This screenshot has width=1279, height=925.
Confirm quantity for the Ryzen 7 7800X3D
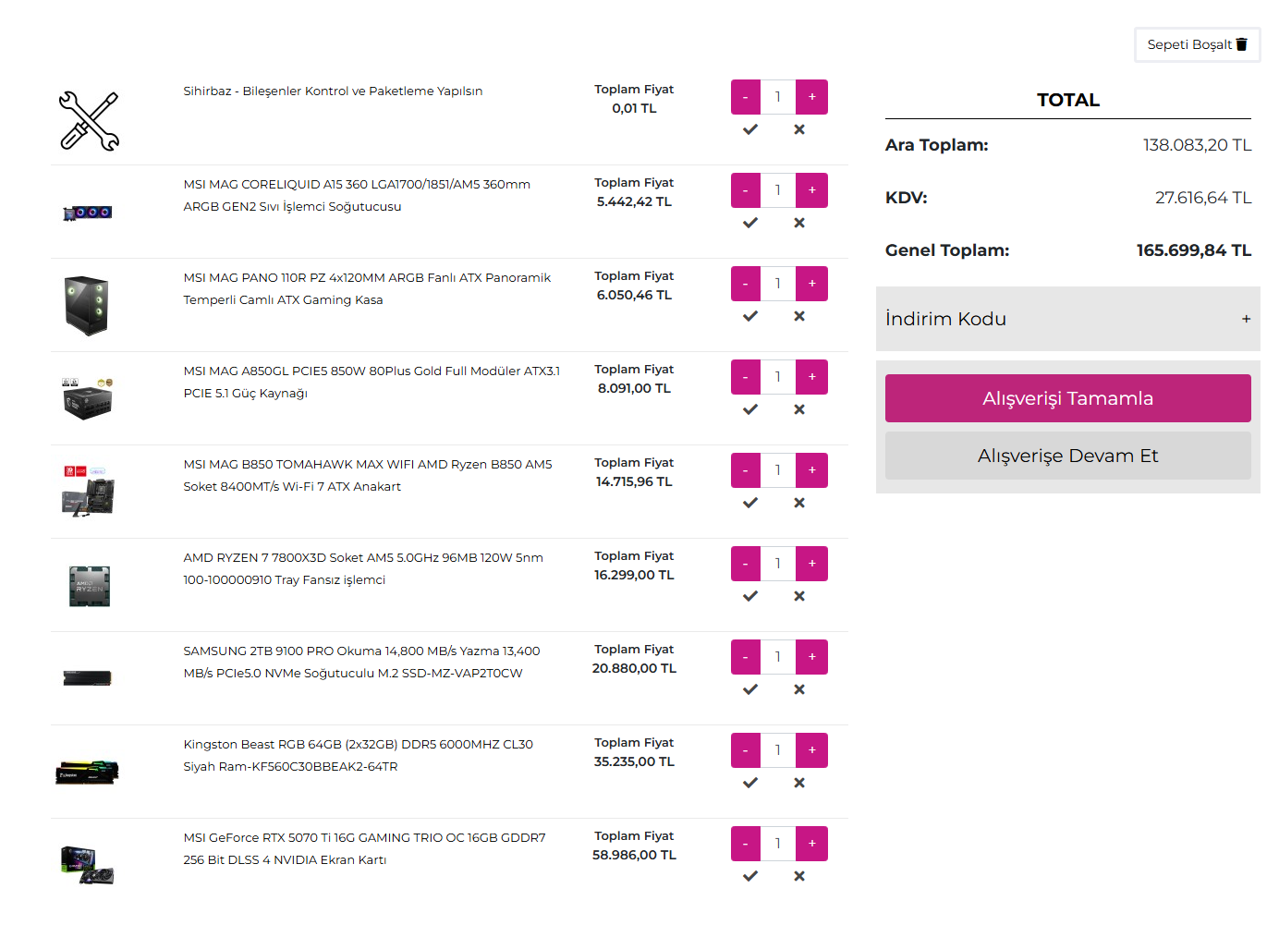[x=750, y=596]
